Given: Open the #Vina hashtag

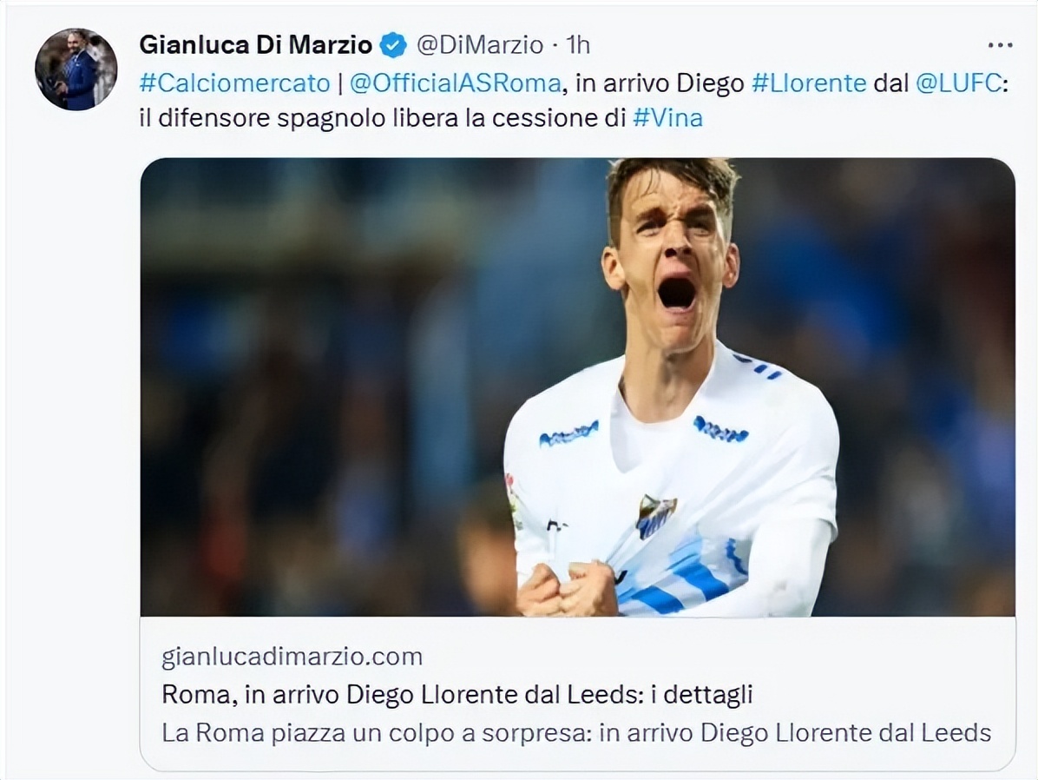Looking at the screenshot, I should (x=668, y=118).
